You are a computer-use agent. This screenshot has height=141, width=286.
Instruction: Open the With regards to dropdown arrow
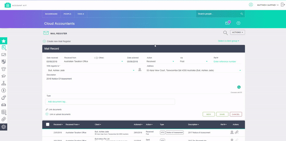(x=133, y=70)
